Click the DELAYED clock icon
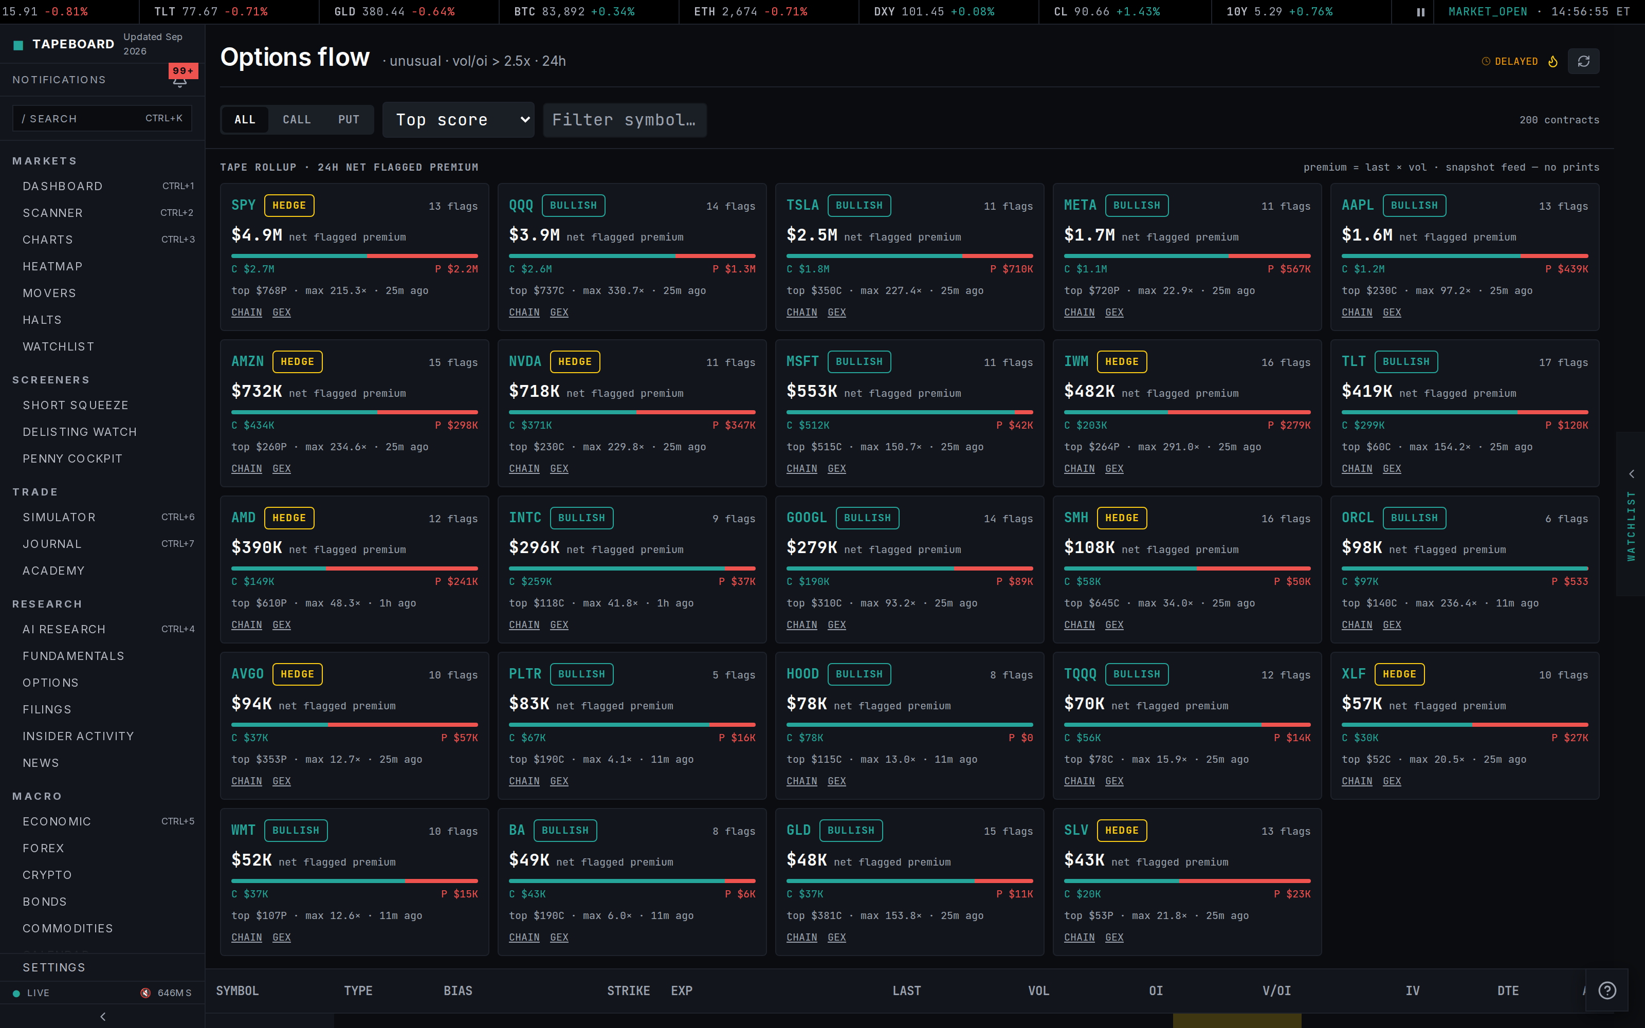The width and height of the screenshot is (1645, 1028). pyautogui.click(x=1486, y=61)
